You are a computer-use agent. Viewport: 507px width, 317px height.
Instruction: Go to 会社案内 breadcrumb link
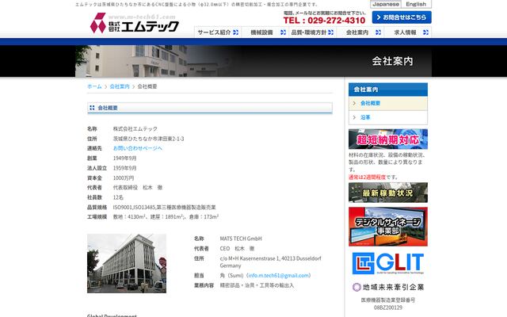120,86
